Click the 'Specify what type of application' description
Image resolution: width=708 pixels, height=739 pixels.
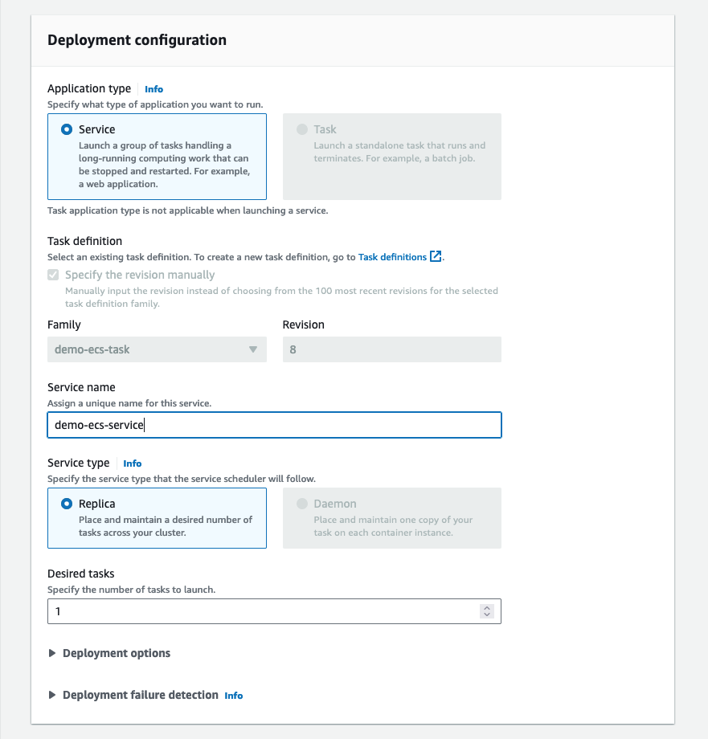tap(155, 104)
